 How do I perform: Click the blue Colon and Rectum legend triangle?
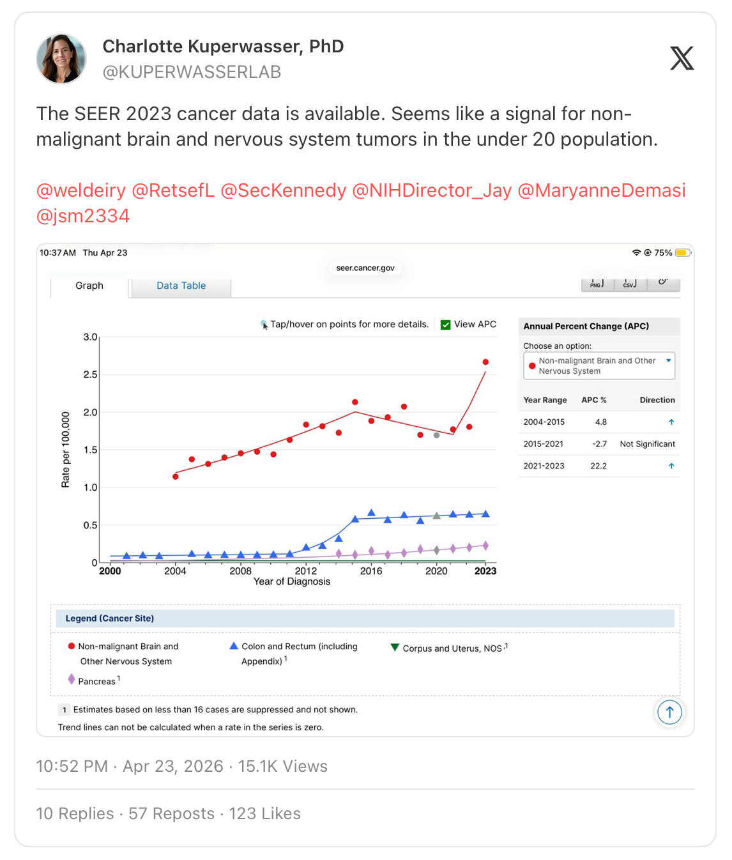[234, 646]
